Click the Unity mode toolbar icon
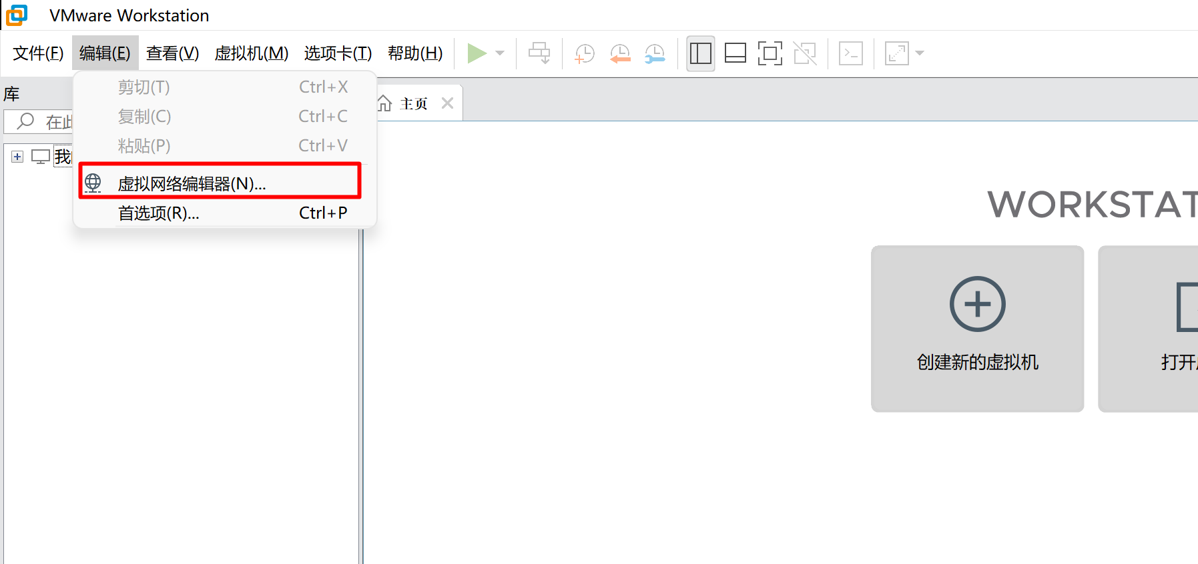The width and height of the screenshot is (1198, 564). click(805, 53)
